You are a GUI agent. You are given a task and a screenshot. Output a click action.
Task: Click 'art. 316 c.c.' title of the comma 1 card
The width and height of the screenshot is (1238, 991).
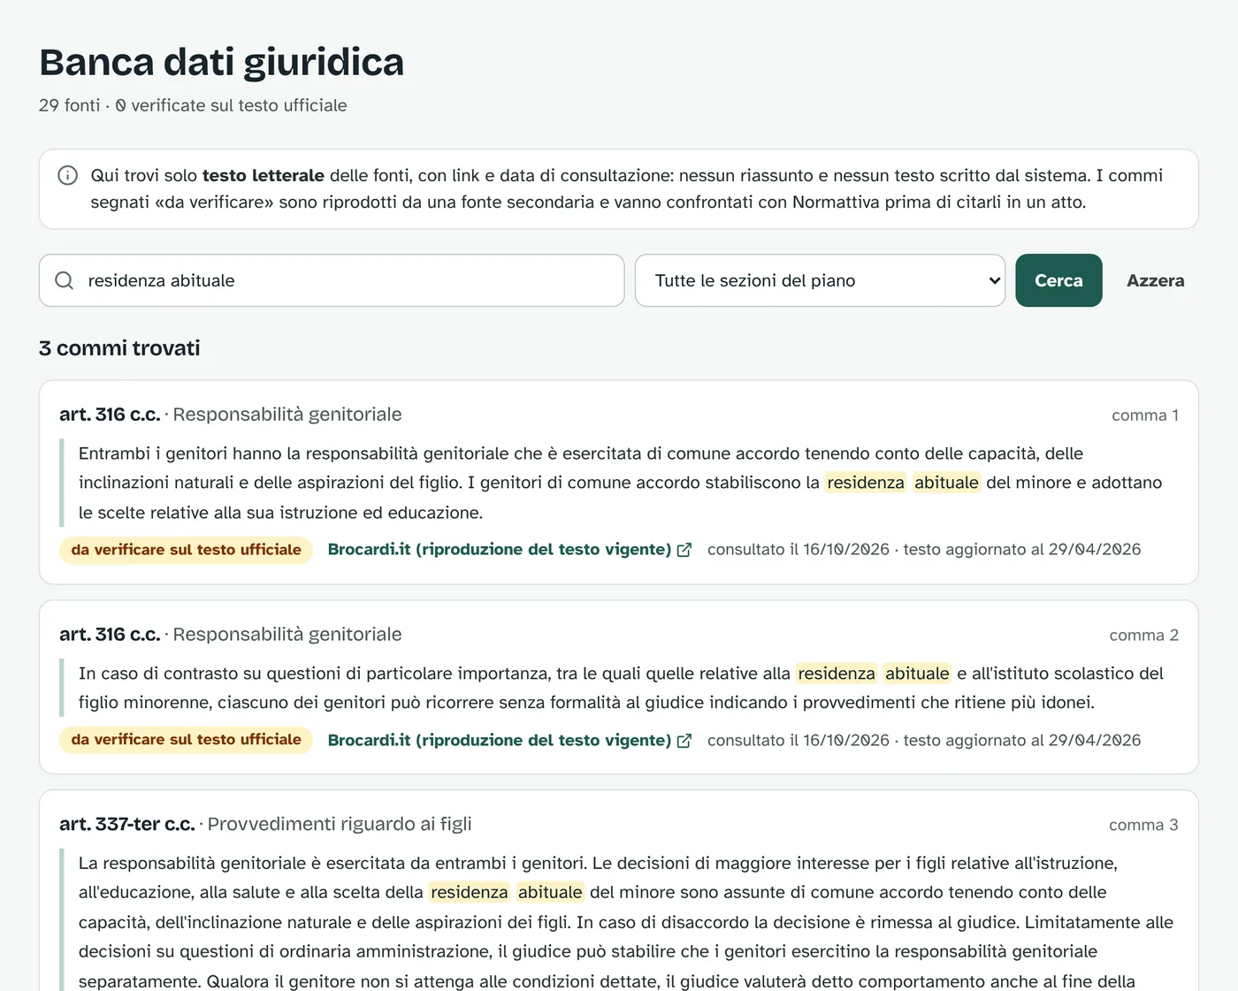111,415
